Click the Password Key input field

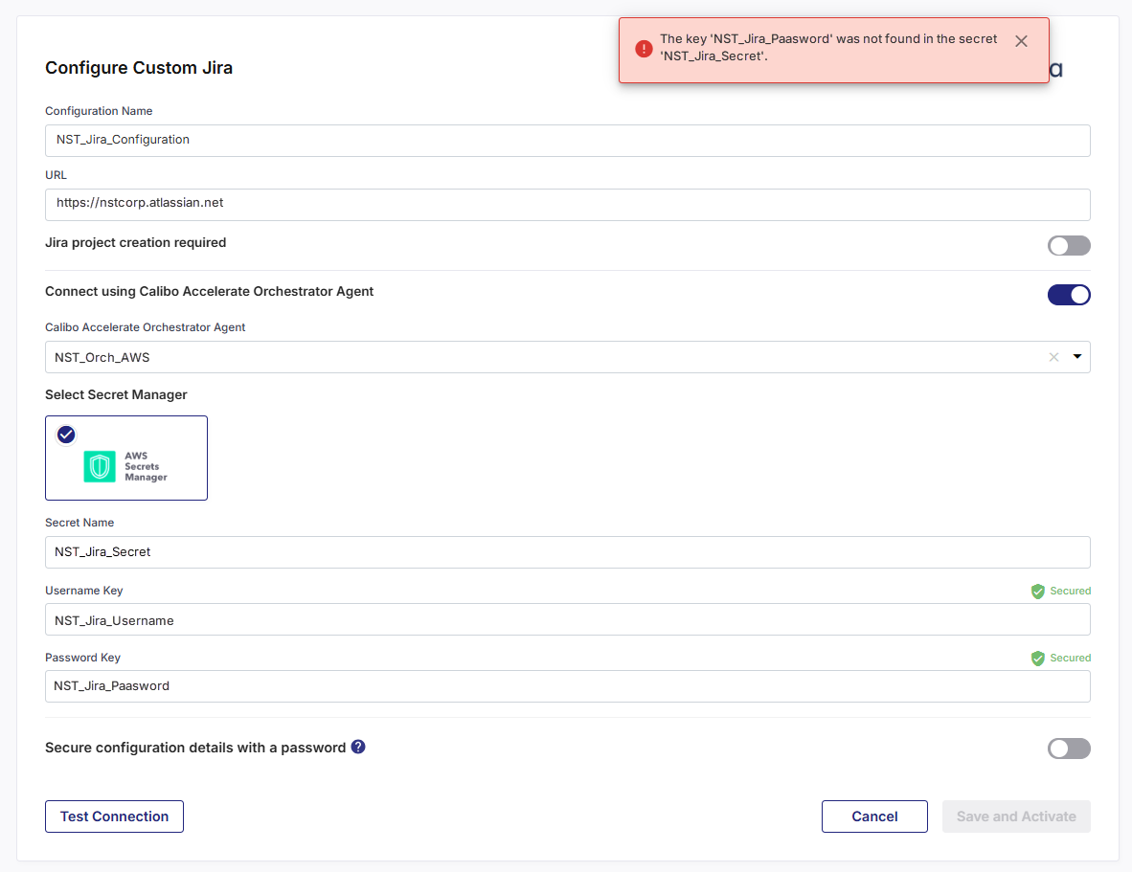pos(567,685)
